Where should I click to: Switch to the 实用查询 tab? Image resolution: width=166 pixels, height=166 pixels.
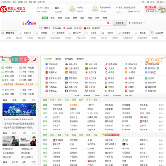point(69,59)
